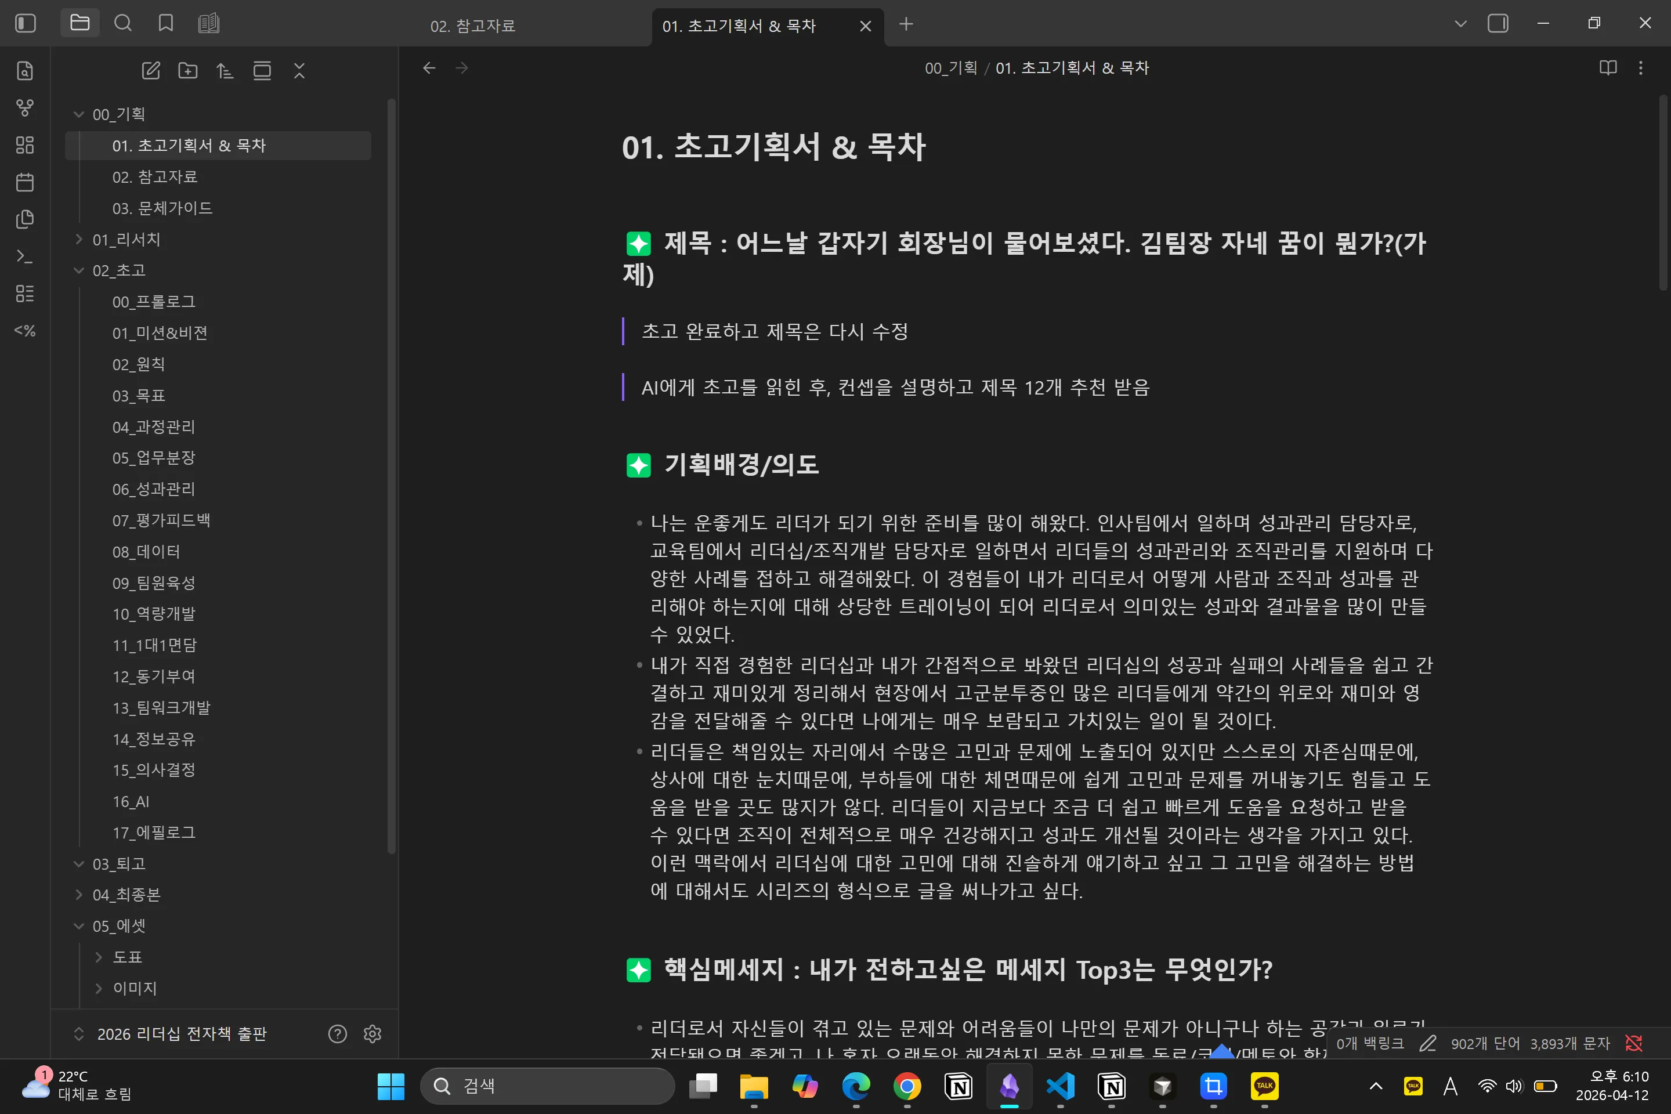
Task: Open the bookmarks pane
Action: click(x=165, y=23)
